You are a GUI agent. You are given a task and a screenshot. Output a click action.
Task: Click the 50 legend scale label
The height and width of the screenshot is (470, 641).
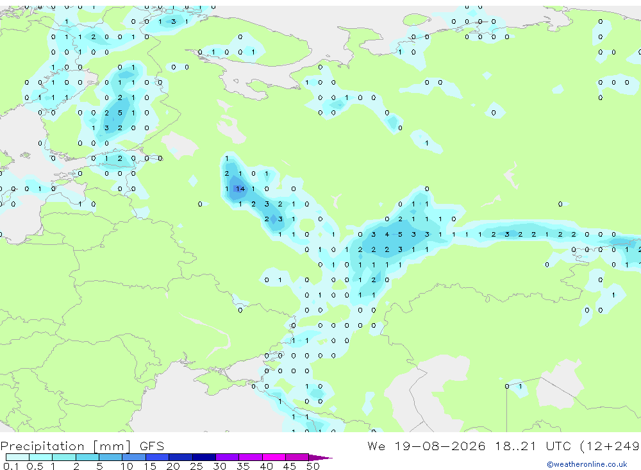313,466
